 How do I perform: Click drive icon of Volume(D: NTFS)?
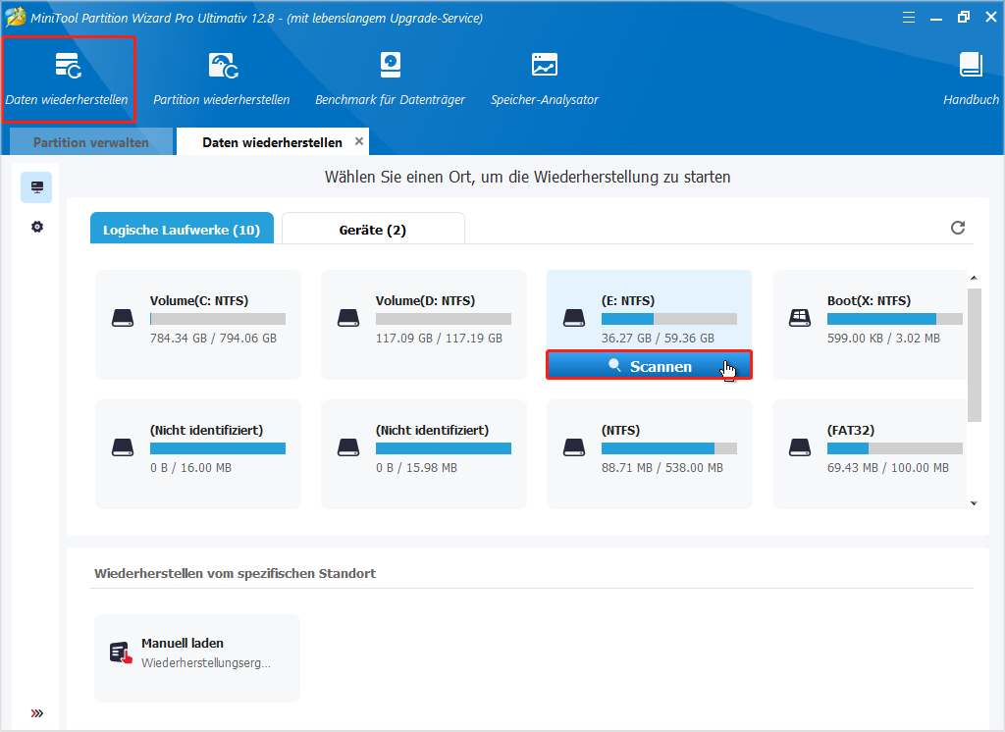(348, 318)
